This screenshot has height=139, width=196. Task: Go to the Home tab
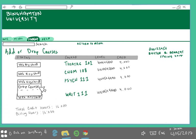pyautogui.click(x=6, y=39)
